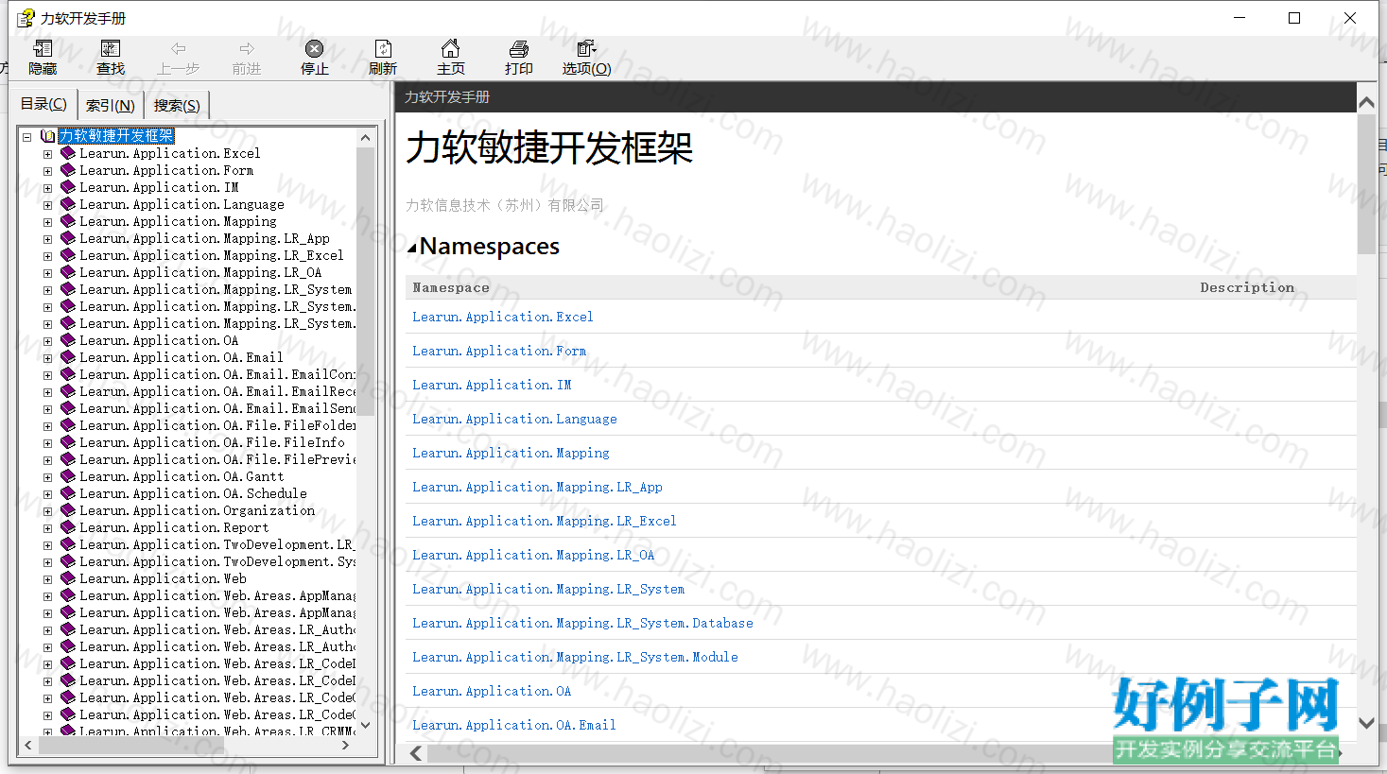Click the book icon beside Learun.Application.Web

tap(67, 578)
